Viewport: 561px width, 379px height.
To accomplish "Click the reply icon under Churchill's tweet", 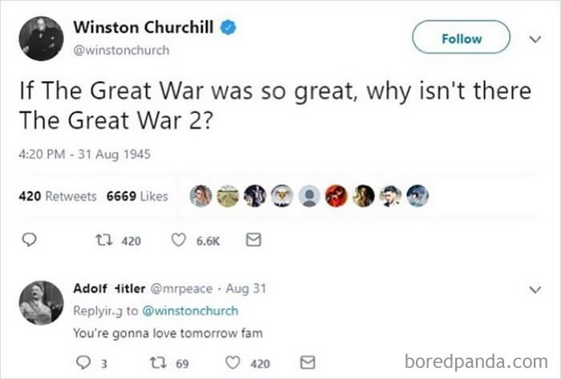I will click(29, 240).
